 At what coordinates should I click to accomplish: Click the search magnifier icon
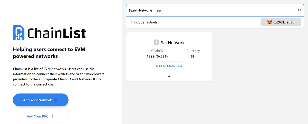pos(300,10)
